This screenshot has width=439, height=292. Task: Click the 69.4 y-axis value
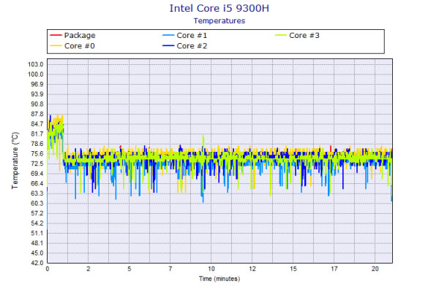pyautogui.click(x=37, y=174)
